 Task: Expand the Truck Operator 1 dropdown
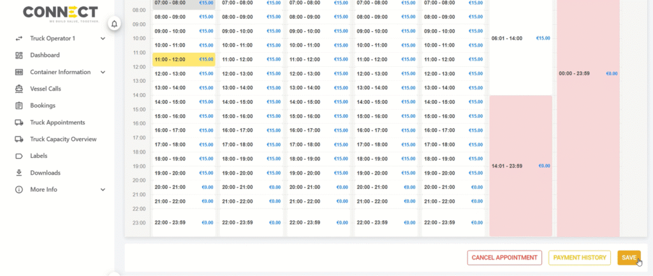103,39
